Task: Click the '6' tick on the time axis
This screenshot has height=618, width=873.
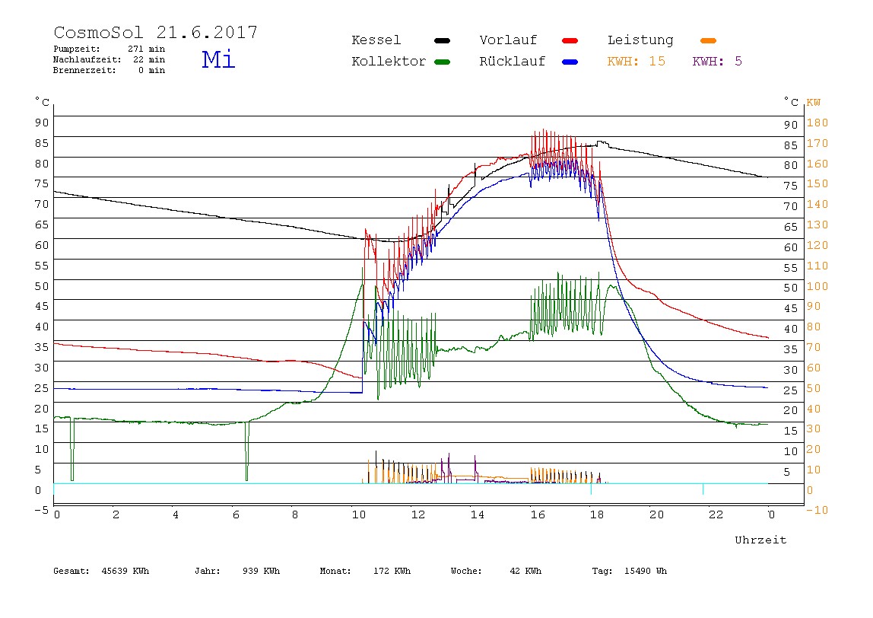Action: [236, 515]
